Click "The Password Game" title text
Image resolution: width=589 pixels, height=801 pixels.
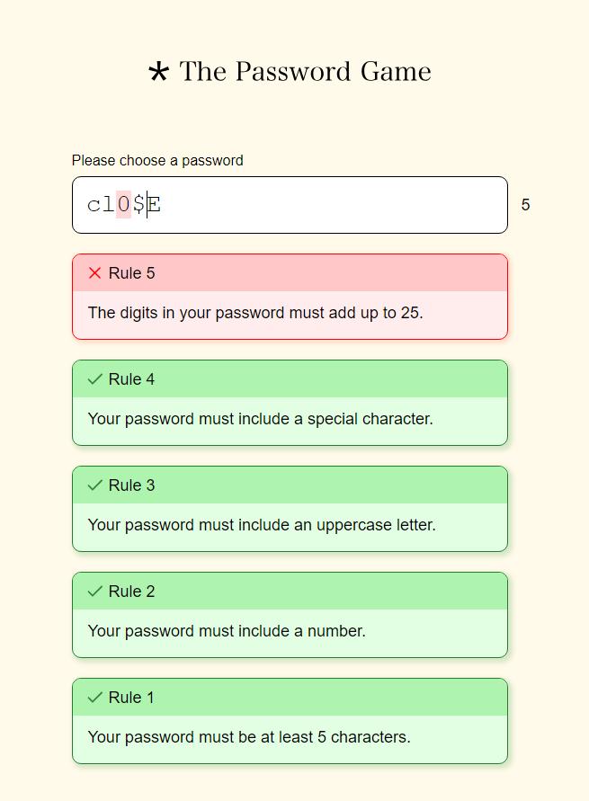pyautogui.click(x=306, y=72)
